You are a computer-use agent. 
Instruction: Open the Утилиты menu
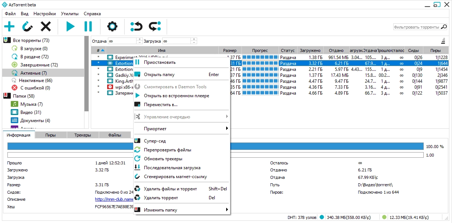(x=70, y=14)
